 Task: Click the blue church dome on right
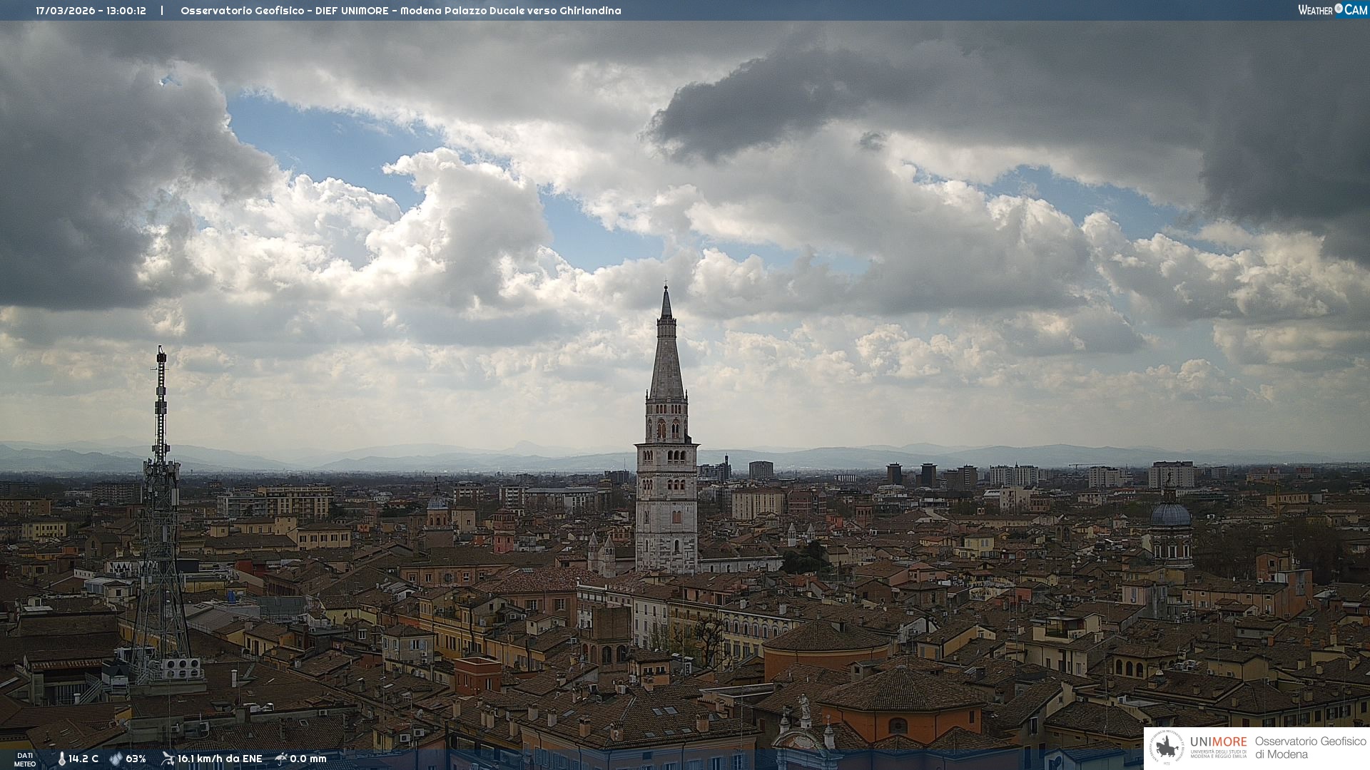pos(1171,515)
